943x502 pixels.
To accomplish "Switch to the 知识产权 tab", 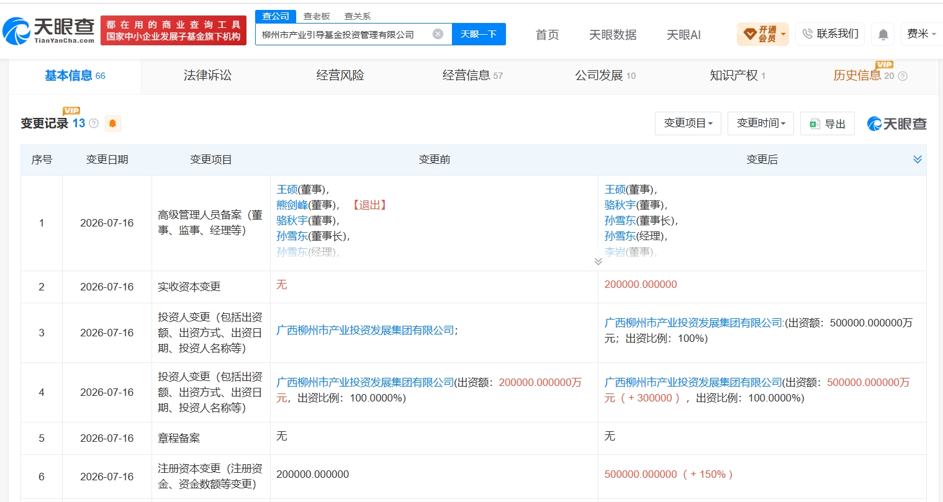I will tap(738, 76).
